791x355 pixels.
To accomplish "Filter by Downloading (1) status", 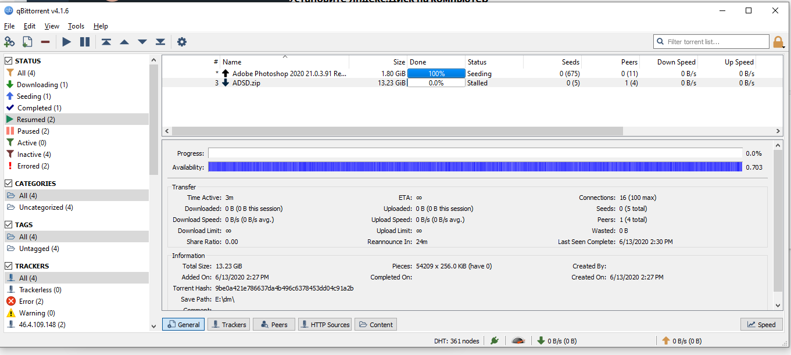I will 76,84.
